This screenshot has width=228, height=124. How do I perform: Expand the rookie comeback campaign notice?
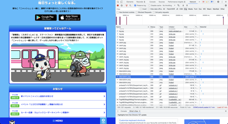click(58, 113)
